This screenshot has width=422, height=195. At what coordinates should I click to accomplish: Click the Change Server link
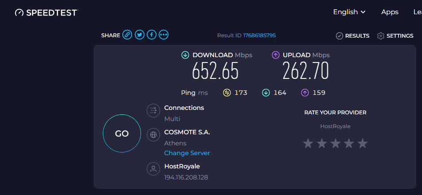pyautogui.click(x=187, y=153)
